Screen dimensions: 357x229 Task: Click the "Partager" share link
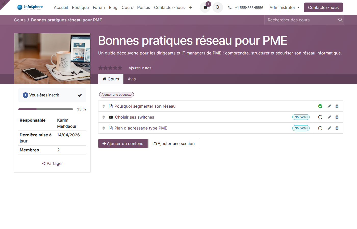click(52, 163)
